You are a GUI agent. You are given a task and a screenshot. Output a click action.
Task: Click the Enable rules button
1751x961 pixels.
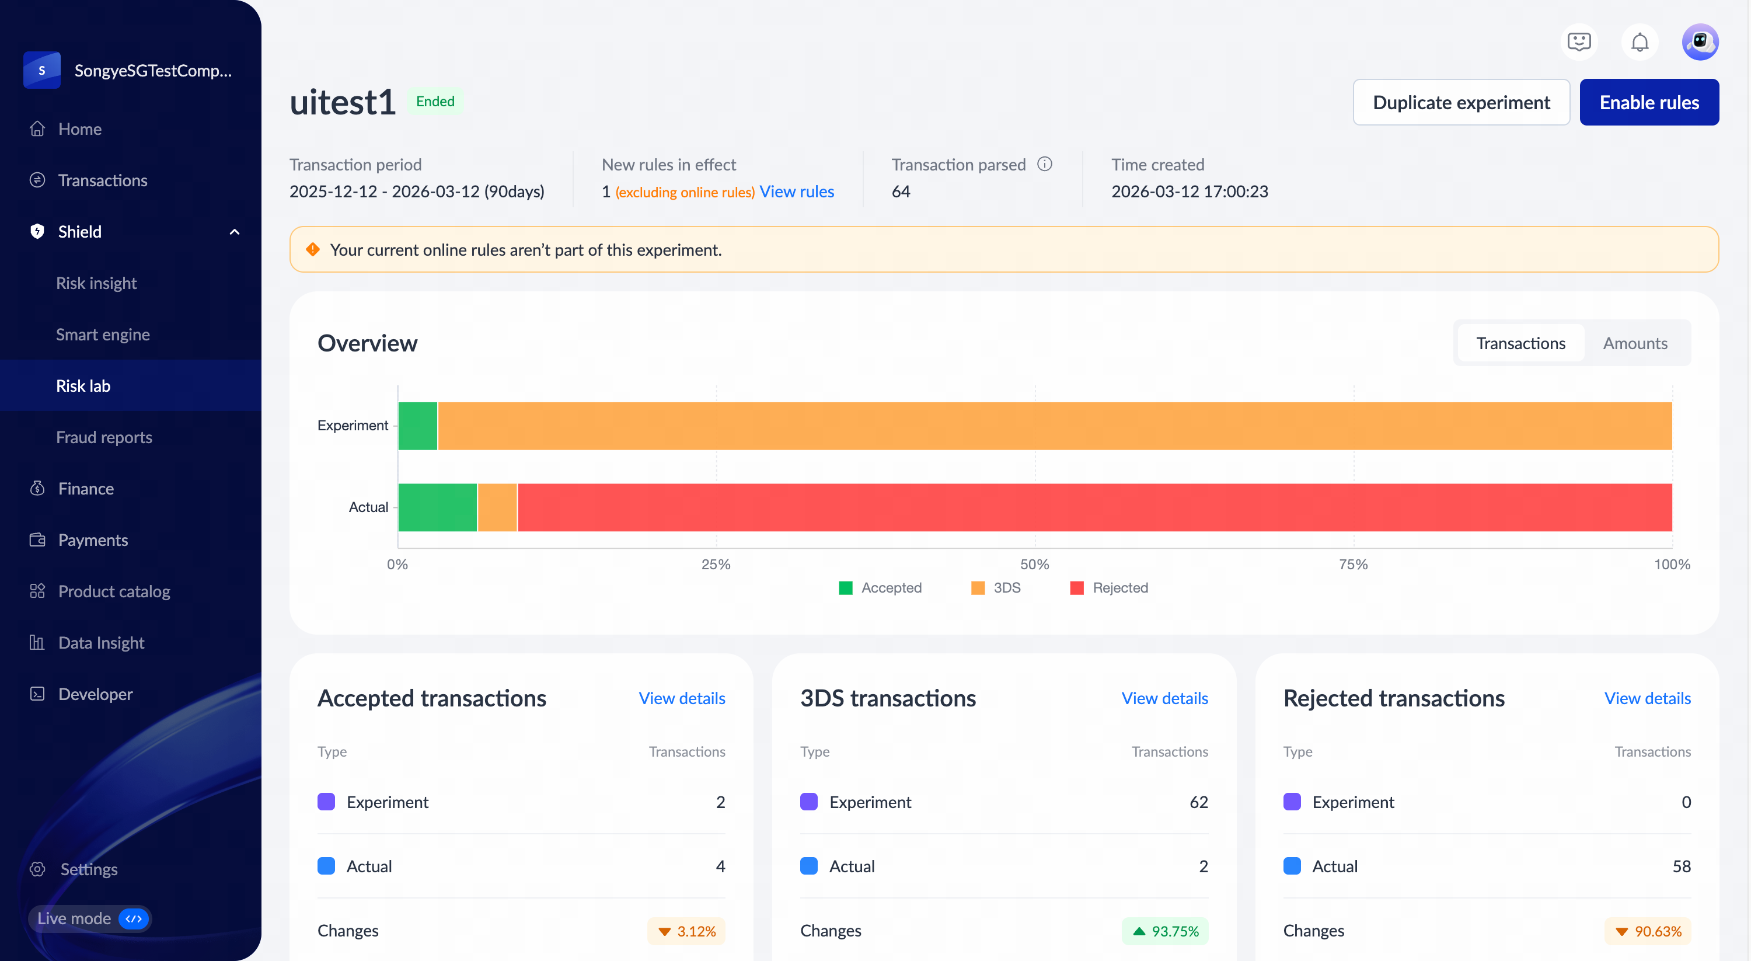(1648, 102)
